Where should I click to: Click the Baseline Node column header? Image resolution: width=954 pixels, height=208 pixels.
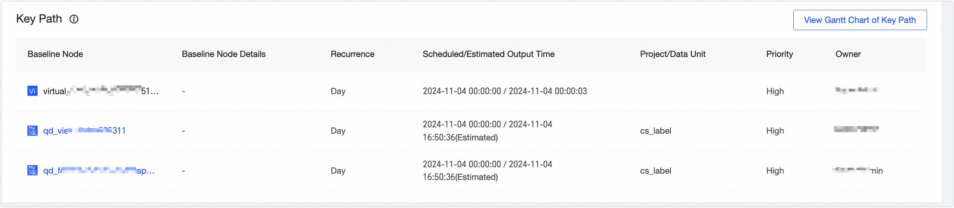coord(55,54)
